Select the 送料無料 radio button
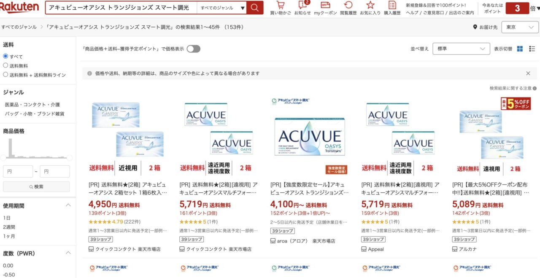 pos(5,65)
